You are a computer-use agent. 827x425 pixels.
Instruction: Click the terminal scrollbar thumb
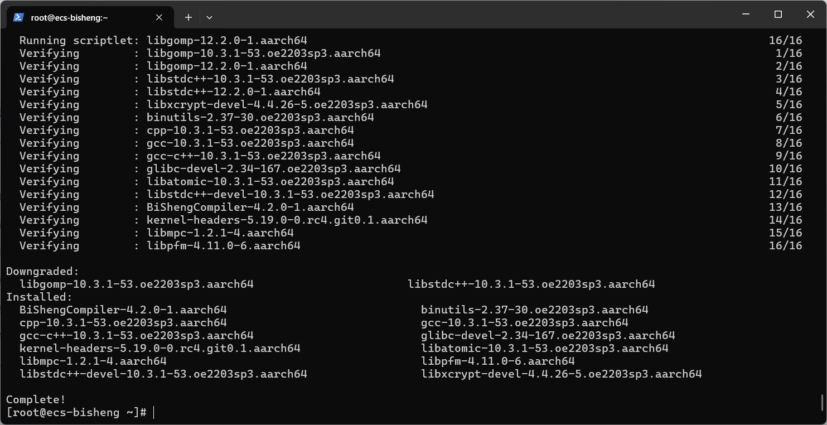pos(823,402)
